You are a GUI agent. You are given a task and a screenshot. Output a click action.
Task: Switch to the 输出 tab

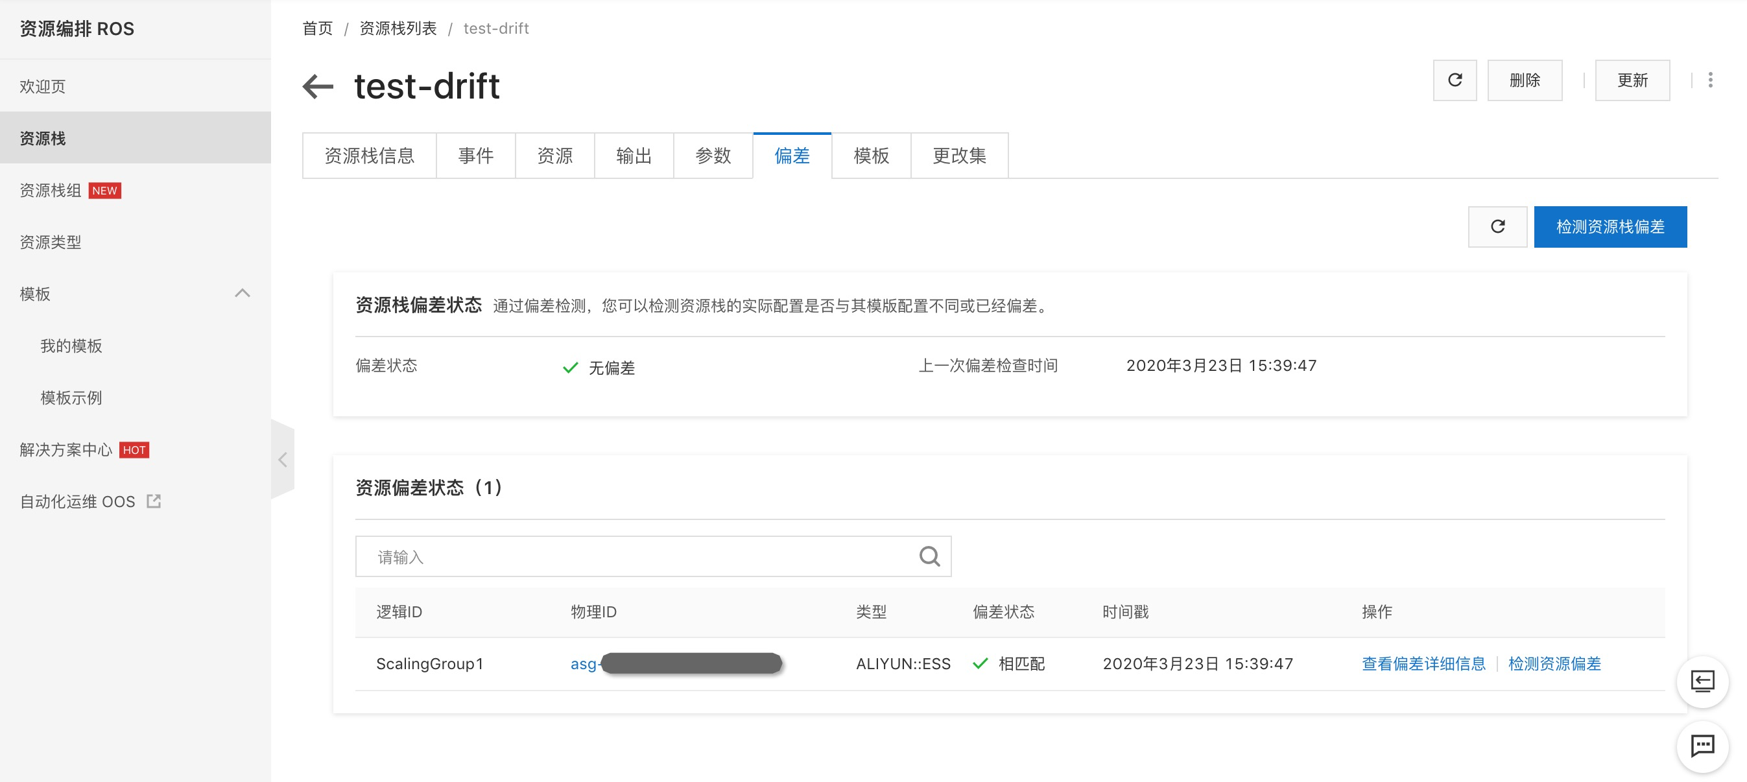pyautogui.click(x=634, y=156)
